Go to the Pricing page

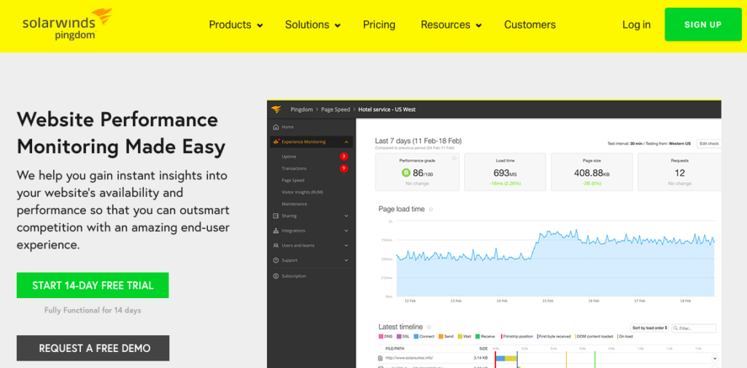tap(379, 25)
